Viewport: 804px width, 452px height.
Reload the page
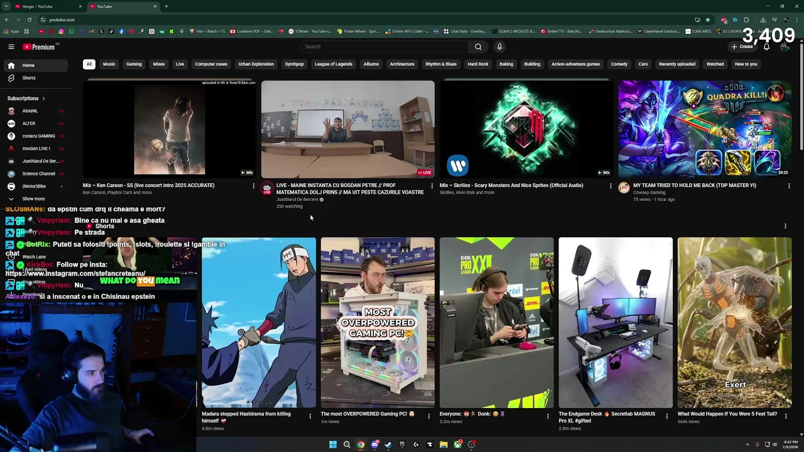[29, 19]
